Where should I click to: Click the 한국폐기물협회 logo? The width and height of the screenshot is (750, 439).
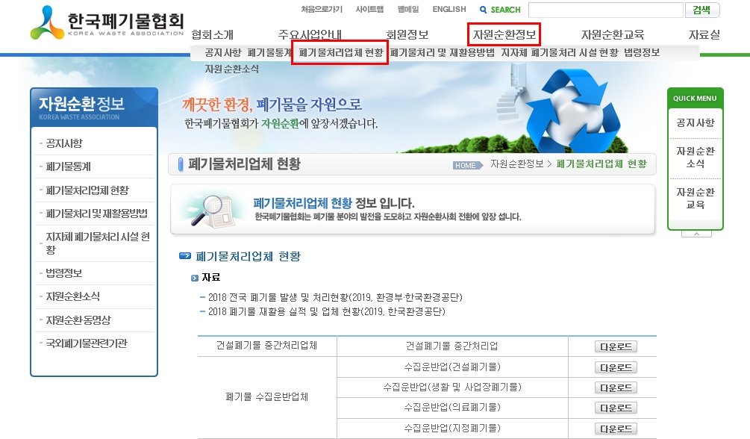click(x=107, y=23)
